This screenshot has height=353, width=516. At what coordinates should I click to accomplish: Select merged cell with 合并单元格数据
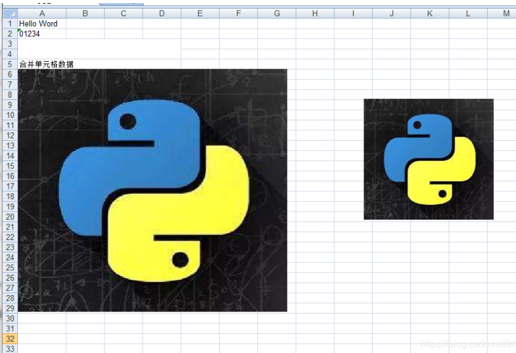tap(99, 64)
